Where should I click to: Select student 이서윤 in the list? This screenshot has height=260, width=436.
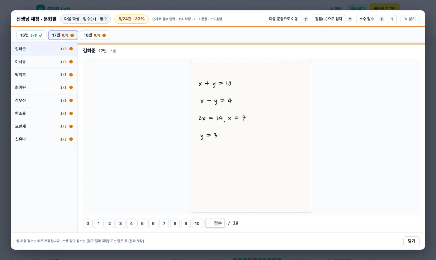click(44, 62)
